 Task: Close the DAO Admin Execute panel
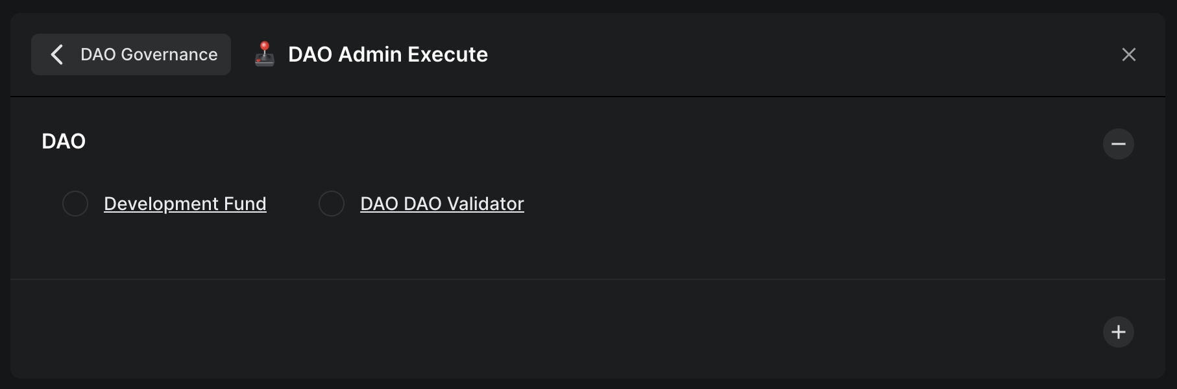tap(1128, 54)
